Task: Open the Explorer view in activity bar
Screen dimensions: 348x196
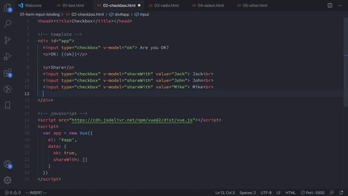Action: coord(8,7)
